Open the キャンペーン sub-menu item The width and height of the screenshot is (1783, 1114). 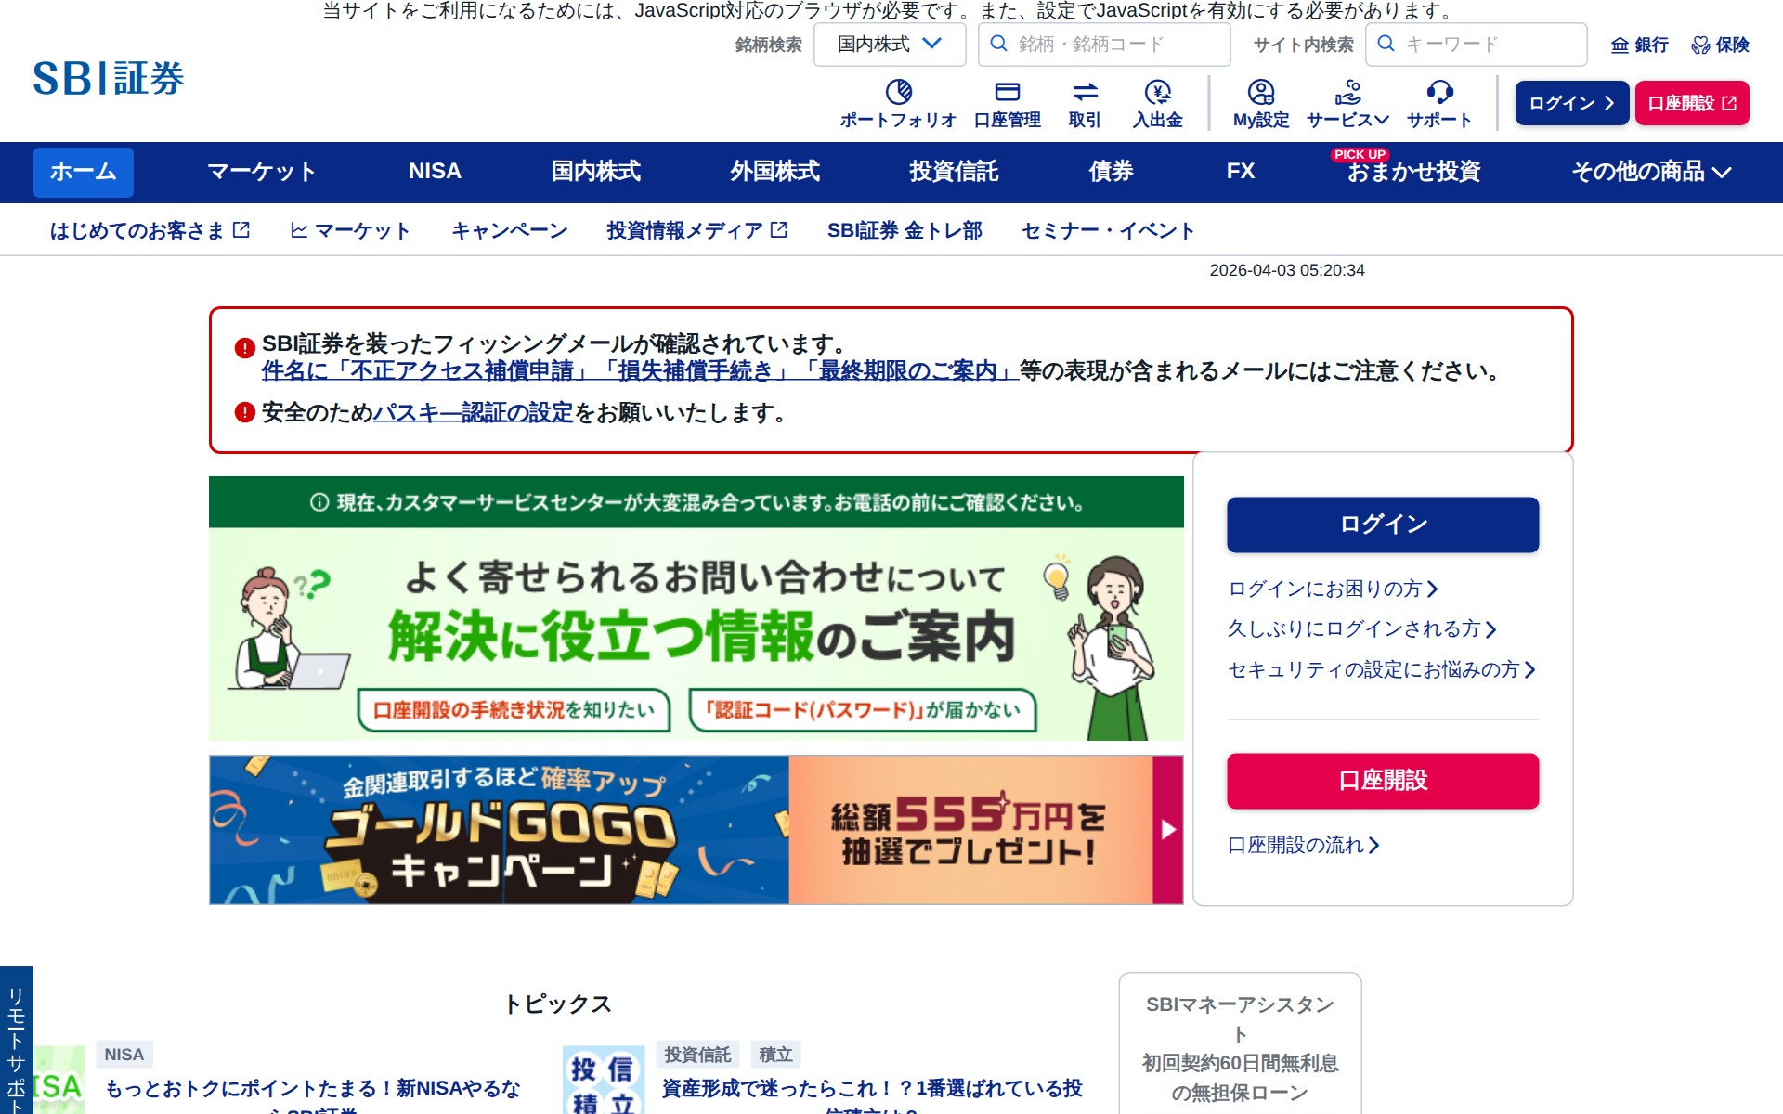[509, 230]
